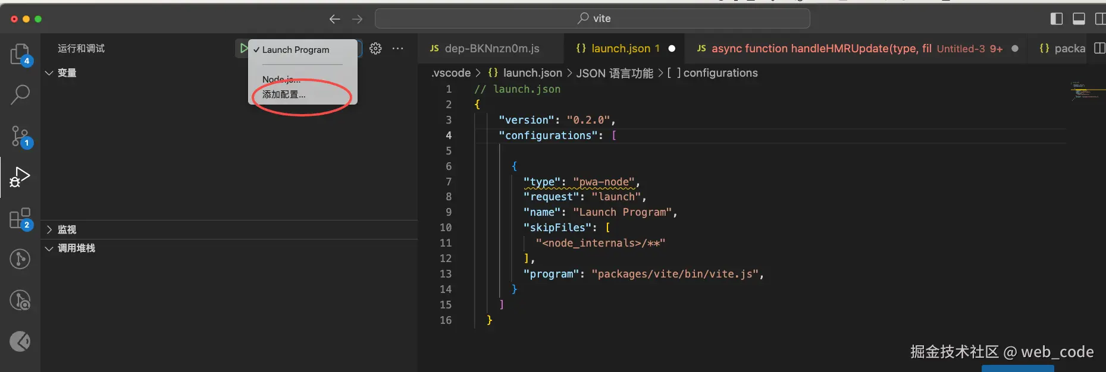The image size is (1106, 372).
Task: Click launch.json in the breadcrumb
Action: pyautogui.click(x=532, y=73)
